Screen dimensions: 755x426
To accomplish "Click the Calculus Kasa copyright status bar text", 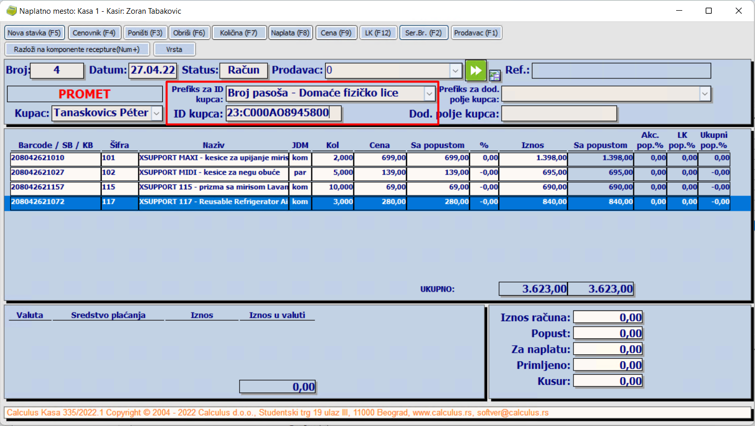I will (278, 413).
